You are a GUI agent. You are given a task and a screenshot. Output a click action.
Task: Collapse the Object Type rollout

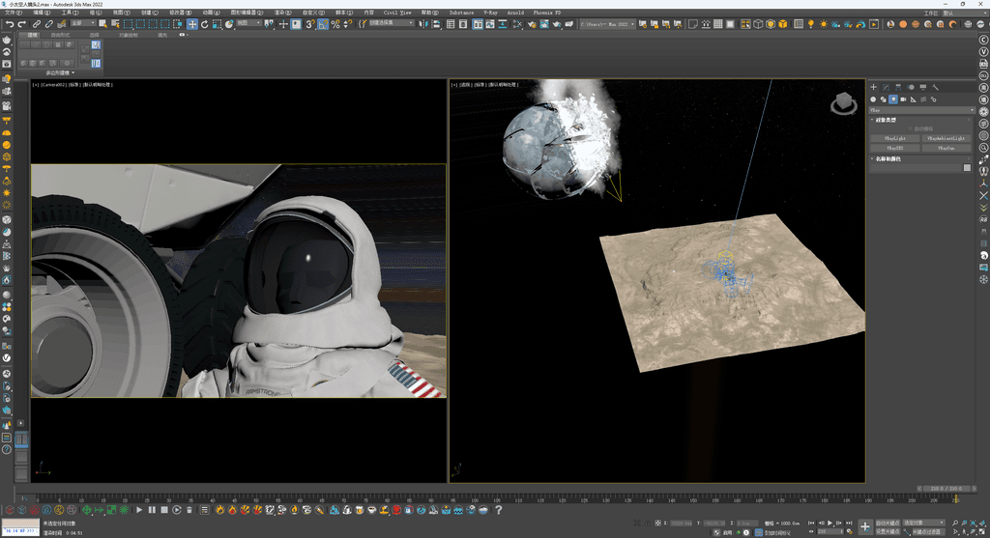888,120
